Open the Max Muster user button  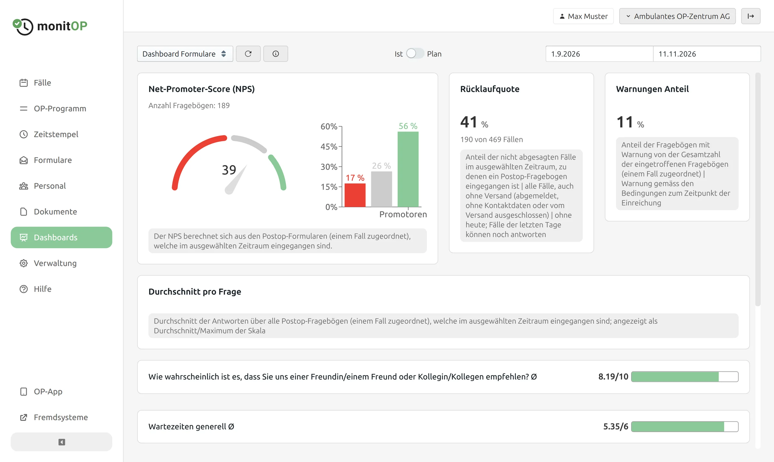pos(583,16)
